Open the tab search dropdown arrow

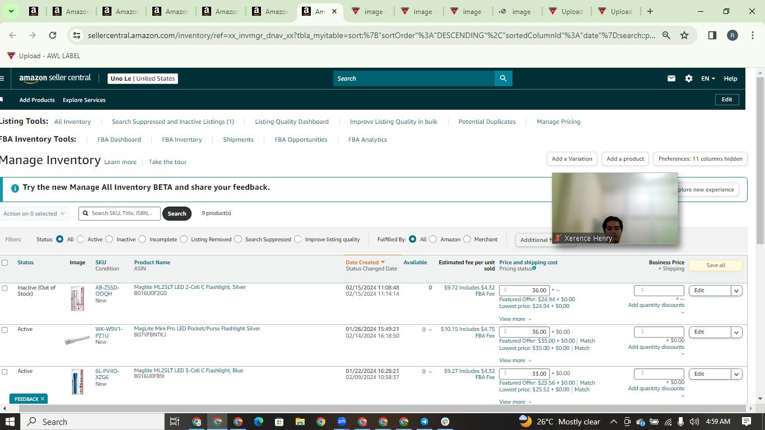pos(11,11)
